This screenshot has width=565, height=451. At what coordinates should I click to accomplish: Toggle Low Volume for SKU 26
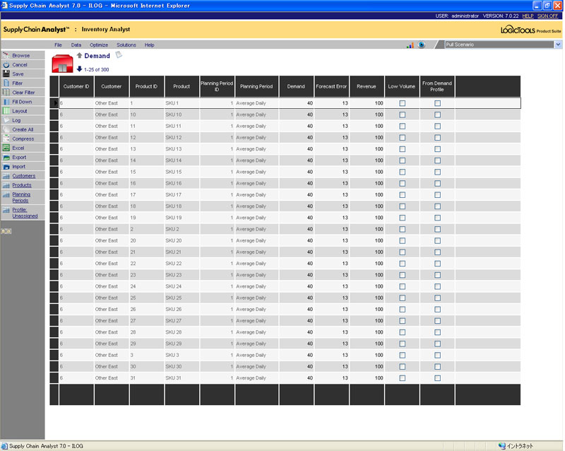point(402,309)
